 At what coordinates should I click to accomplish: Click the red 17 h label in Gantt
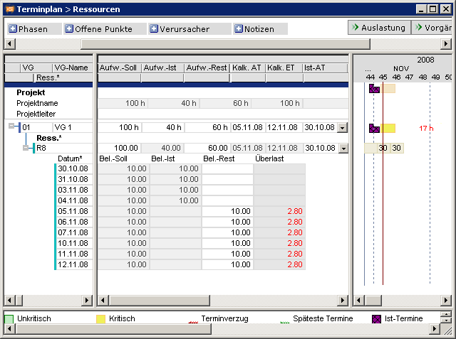tap(426, 128)
